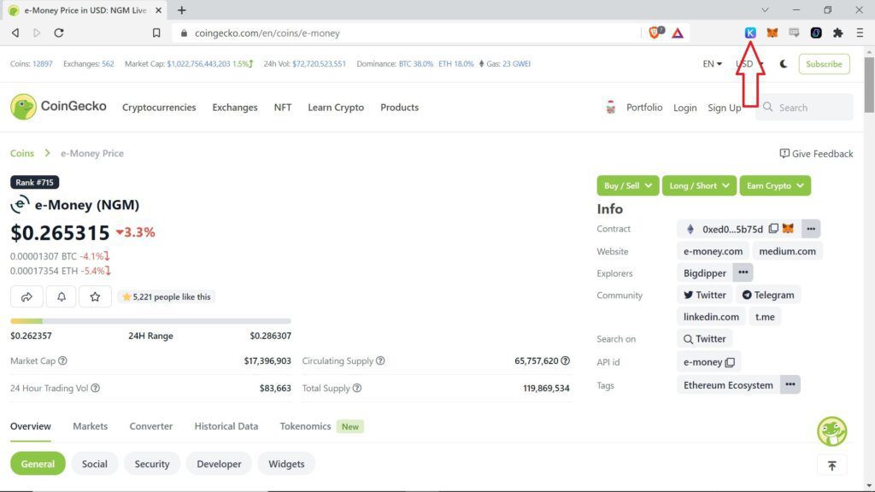This screenshot has width=875, height=492.
Task: Click the 24 Hour Trading Vol info icon
Action: pyautogui.click(x=96, y=388)
